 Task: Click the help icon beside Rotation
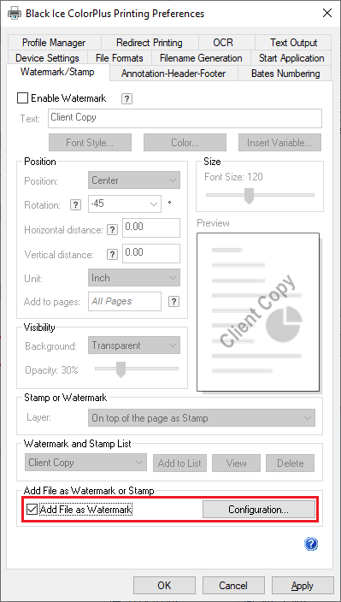[75, 205]
